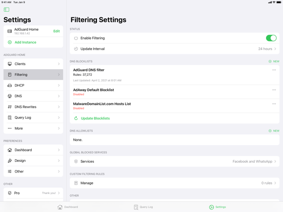Click the Pro shield icon
The image size is (283, 212).
(10, 193)
